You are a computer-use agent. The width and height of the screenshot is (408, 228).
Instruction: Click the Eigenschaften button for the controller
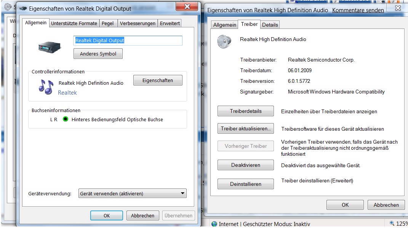click(158, 81)
